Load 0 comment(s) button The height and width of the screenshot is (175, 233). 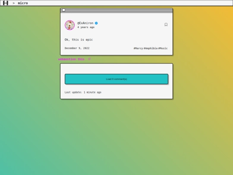coord(116,79)
